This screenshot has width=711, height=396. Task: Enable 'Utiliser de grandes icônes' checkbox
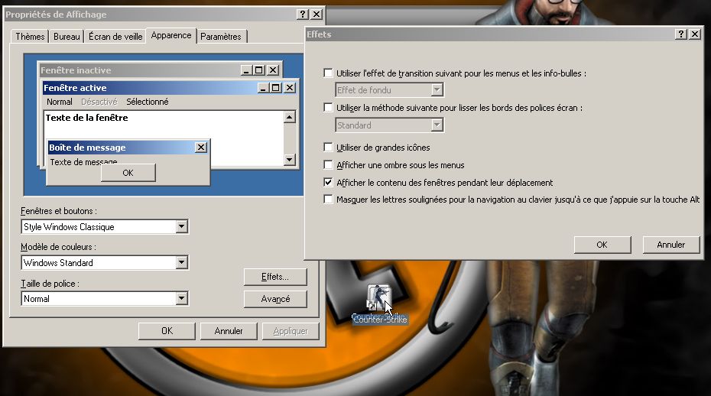[329, 148]
